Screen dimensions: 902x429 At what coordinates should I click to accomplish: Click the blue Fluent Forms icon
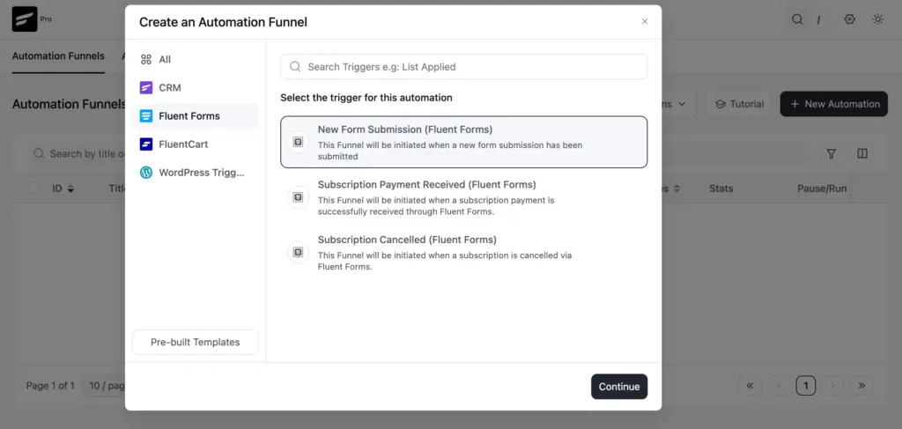tap(146, 115)
